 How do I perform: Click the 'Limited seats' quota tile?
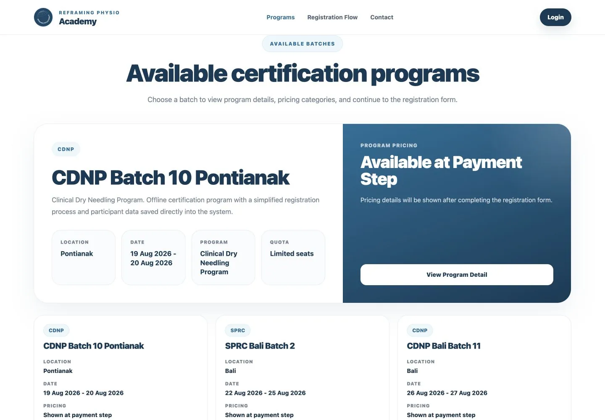[293, 257]
